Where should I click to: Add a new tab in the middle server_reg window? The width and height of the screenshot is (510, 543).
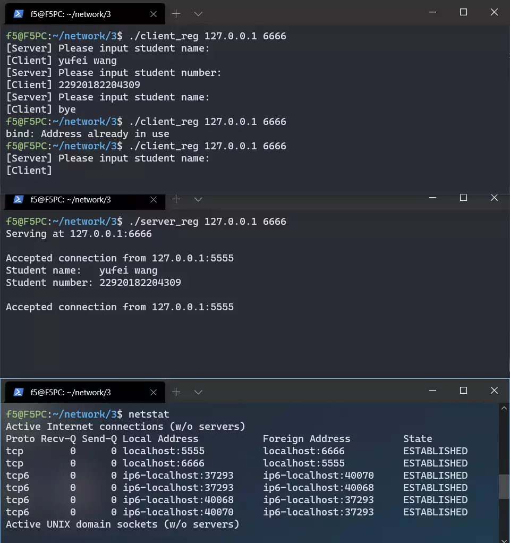(x=176, y=199)
